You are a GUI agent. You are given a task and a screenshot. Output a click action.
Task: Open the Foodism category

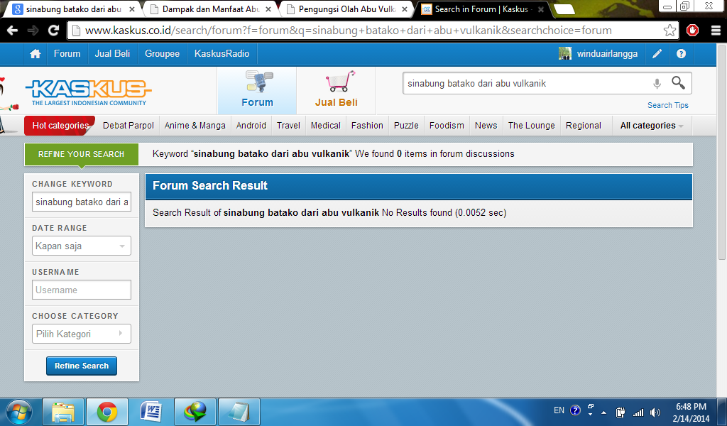[x=447, y=126]
